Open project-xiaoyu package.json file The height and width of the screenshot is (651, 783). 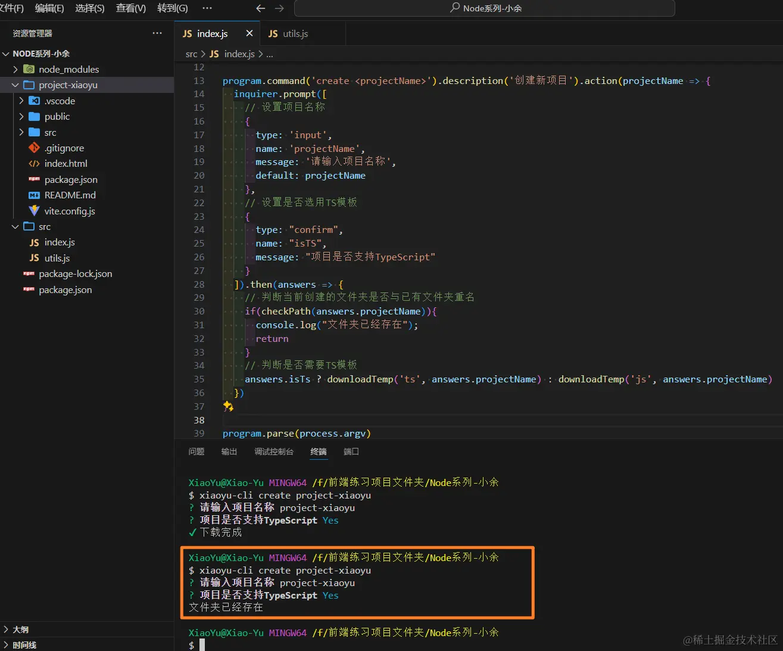71,180
